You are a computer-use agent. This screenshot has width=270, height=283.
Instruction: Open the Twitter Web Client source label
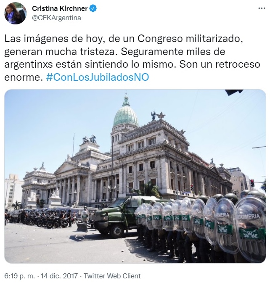112,276
